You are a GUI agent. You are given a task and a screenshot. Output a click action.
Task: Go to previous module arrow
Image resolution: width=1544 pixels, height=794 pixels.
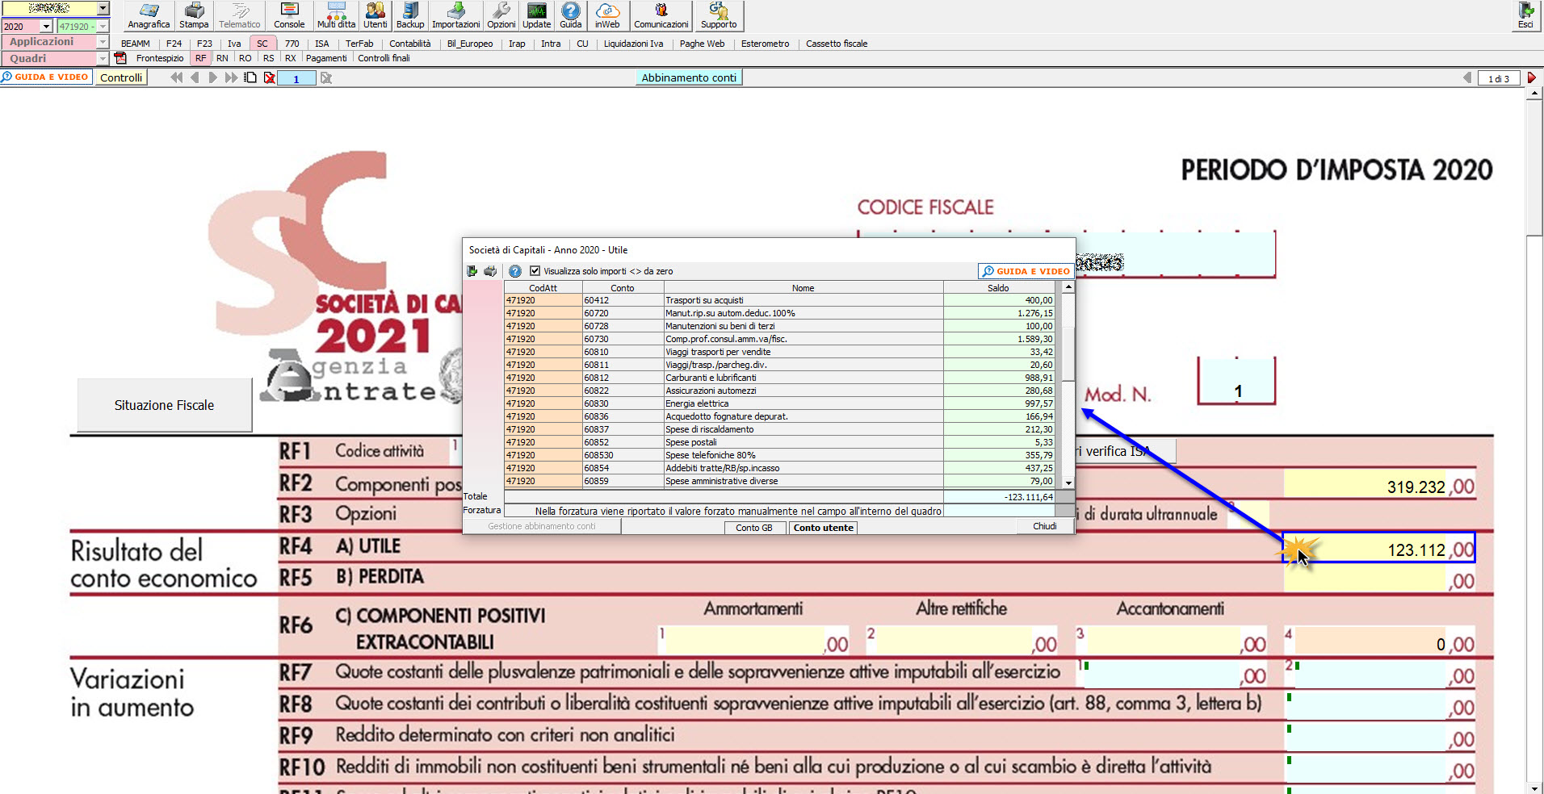[195, 77]
